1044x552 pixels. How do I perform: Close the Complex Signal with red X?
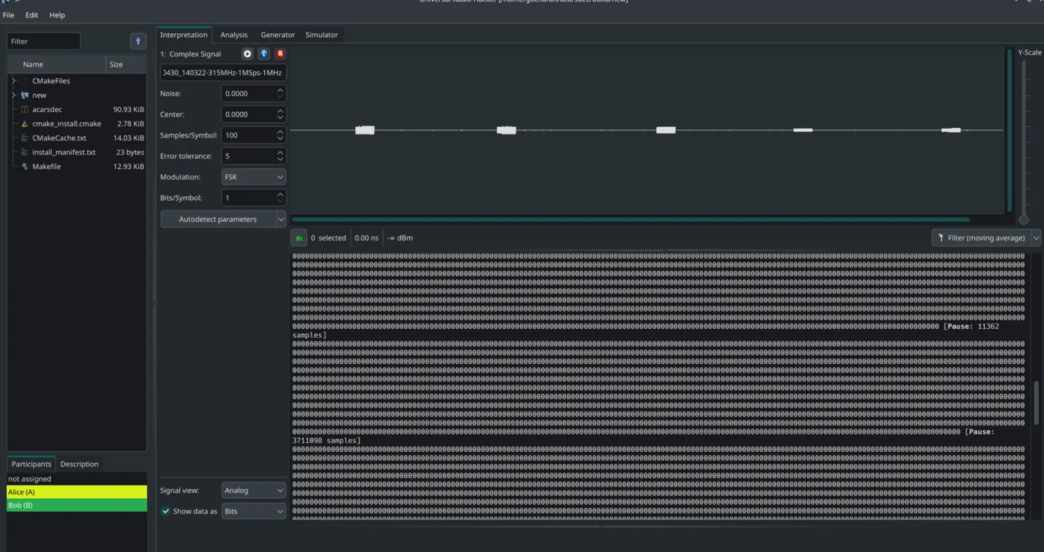280,53
